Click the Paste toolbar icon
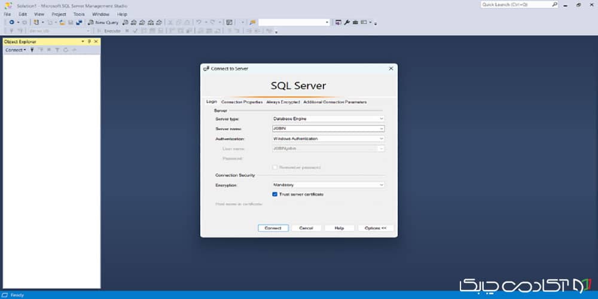 [187, 23]
